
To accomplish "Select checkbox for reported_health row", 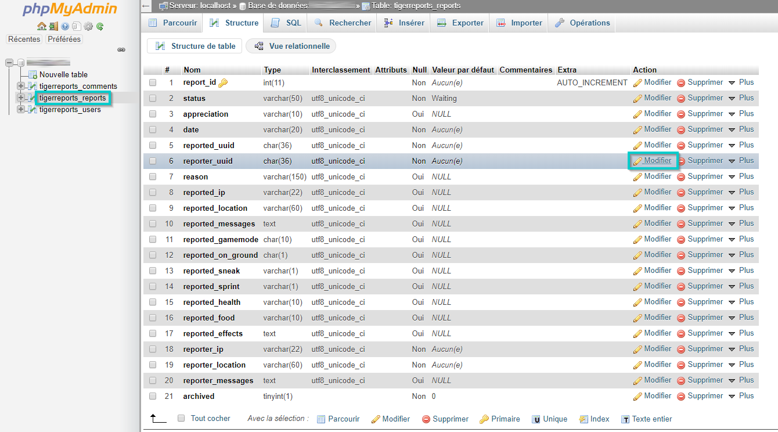I will [x=153, y=302].
